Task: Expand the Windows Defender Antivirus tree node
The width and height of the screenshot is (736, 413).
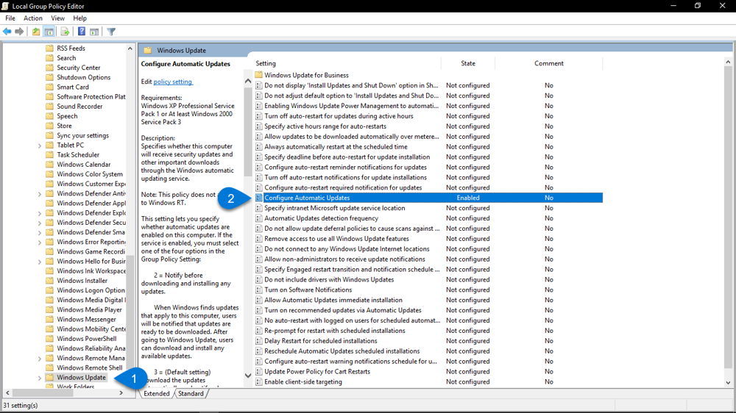Action: 40,193
